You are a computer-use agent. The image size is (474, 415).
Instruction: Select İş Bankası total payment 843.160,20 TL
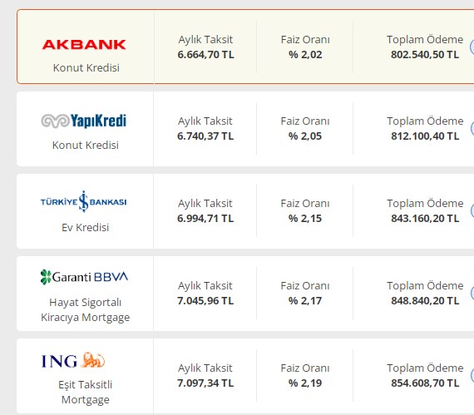click(425, 219)
